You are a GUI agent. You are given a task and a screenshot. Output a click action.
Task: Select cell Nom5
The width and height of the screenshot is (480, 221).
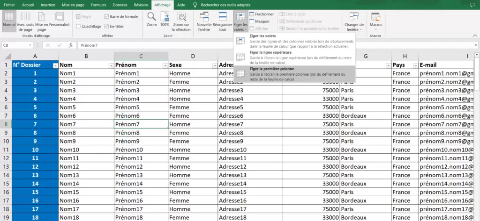pyautogui.click(x=86, y=107)
